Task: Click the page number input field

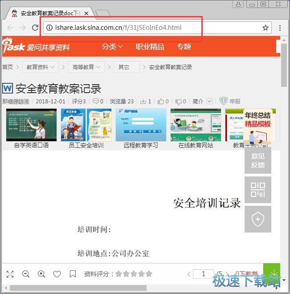Action: pos(203,274)
